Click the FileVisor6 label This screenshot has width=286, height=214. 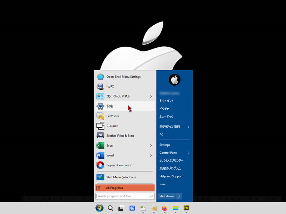pyautogui.click(x=113, y=116)
